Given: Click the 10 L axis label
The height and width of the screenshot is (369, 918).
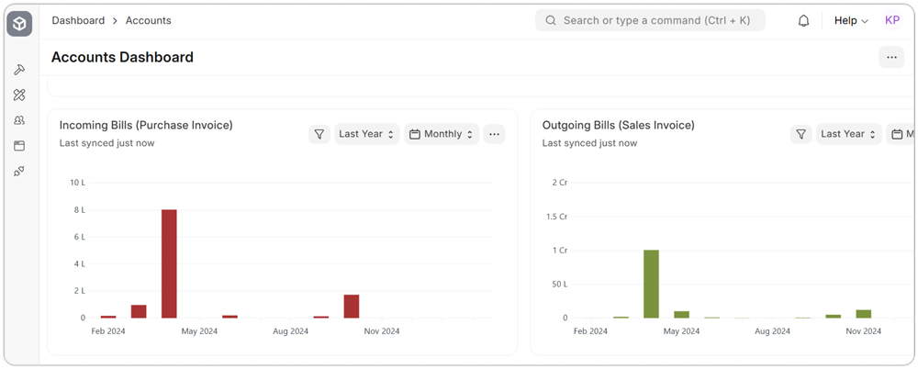Looking at the screenshot, I should click(x=78, y=183).
